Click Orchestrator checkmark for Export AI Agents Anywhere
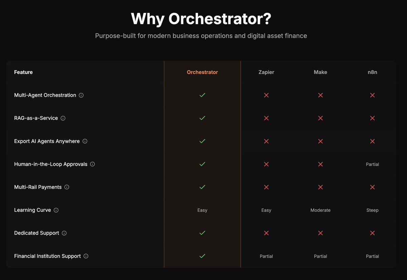 pyautogui.click(x=202, y=141)
